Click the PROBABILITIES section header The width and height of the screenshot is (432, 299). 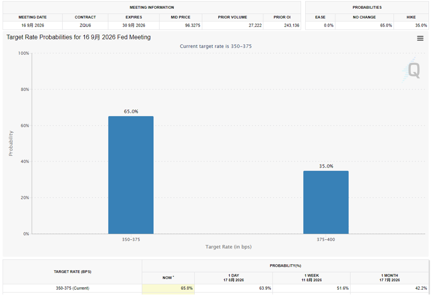pyautogui.click(x=367, y=8)
